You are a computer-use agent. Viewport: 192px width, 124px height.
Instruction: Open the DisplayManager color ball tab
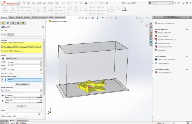coord(23,23)
